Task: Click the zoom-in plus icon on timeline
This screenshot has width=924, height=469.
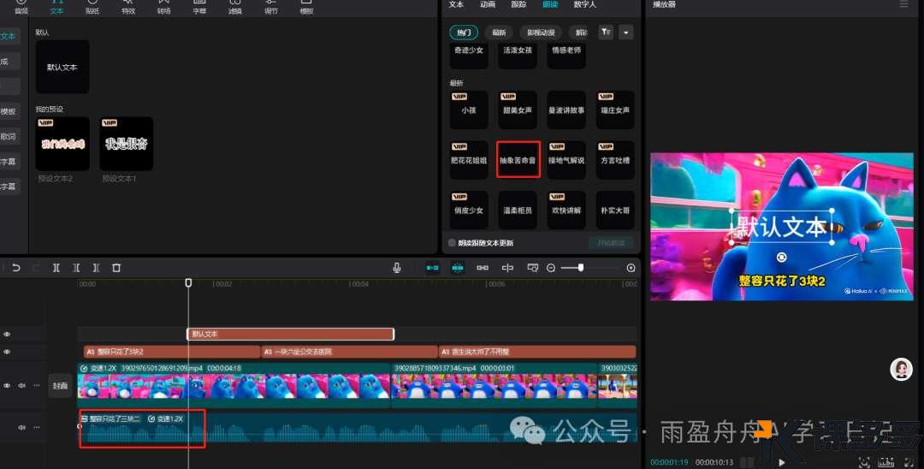Action: coord(631,268)
